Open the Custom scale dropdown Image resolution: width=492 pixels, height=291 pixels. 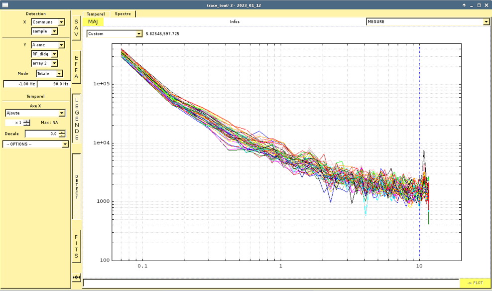click(x=115, y=34)
